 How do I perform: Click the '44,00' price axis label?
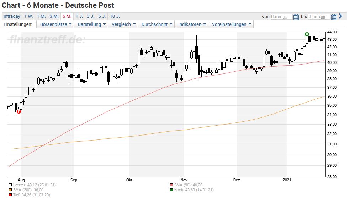(x=332, y=32)
